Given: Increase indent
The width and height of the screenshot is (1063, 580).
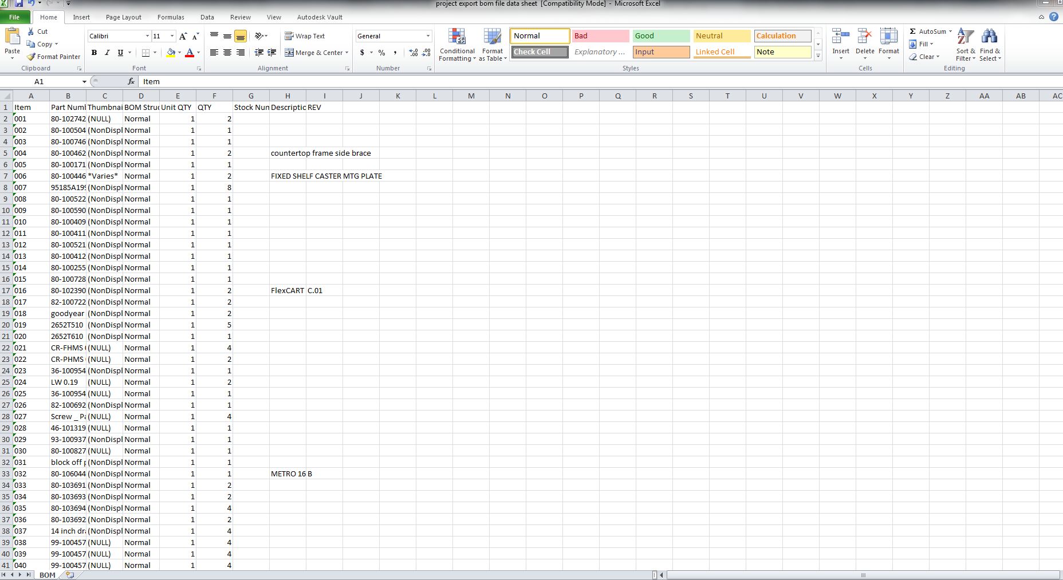Looking at the screenshot, I should click(272, 53).
